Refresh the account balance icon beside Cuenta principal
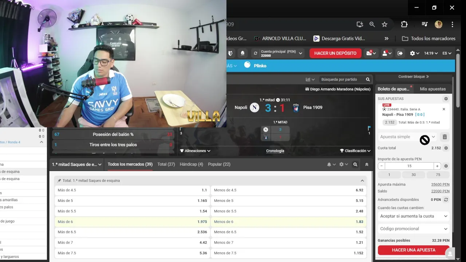 tap(256, 53)
